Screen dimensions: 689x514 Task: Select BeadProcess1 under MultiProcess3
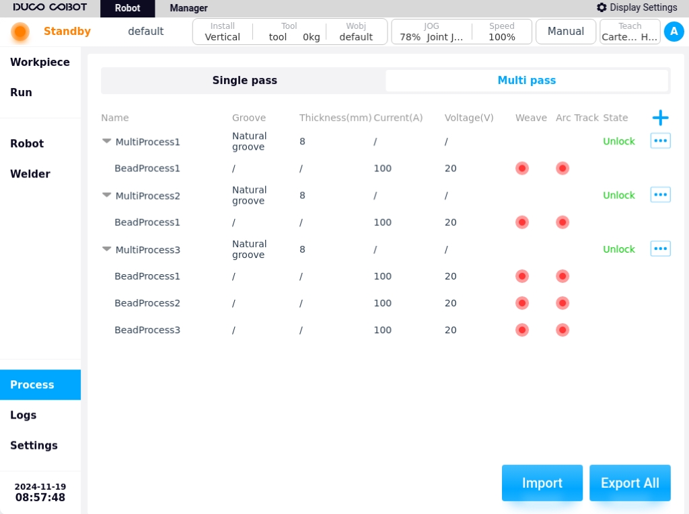click(x=147, y=276)
